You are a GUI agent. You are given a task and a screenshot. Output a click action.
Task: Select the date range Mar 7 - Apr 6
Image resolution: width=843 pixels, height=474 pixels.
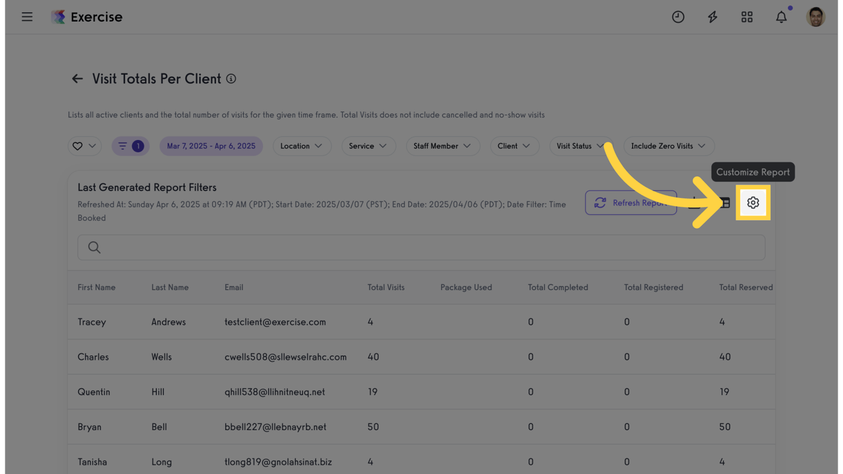click(x=211, y=146)
